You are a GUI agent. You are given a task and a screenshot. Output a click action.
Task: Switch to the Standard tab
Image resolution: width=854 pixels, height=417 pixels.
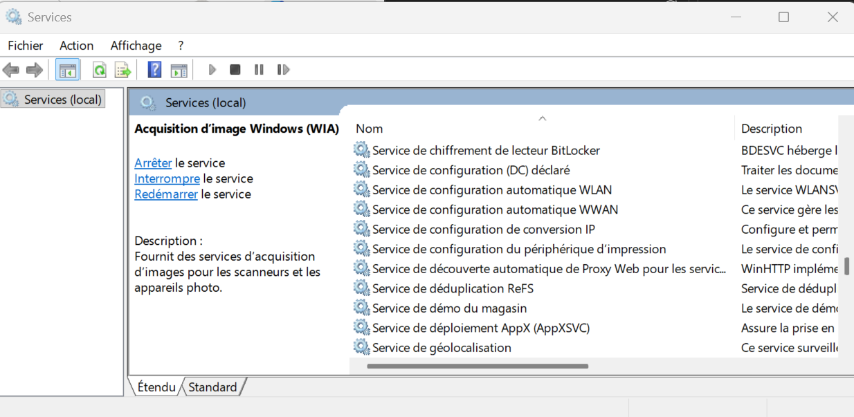click(x=212, y=387)
